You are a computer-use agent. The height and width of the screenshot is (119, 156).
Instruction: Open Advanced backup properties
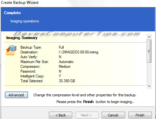coord(16,95)
